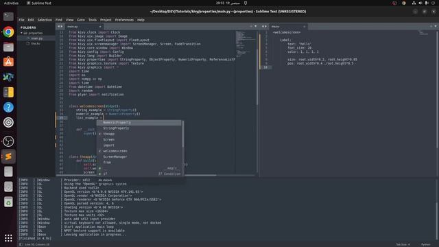Viewport: 439px width, 247px height.
Task: Open the View menu
Action: [69, 20]
